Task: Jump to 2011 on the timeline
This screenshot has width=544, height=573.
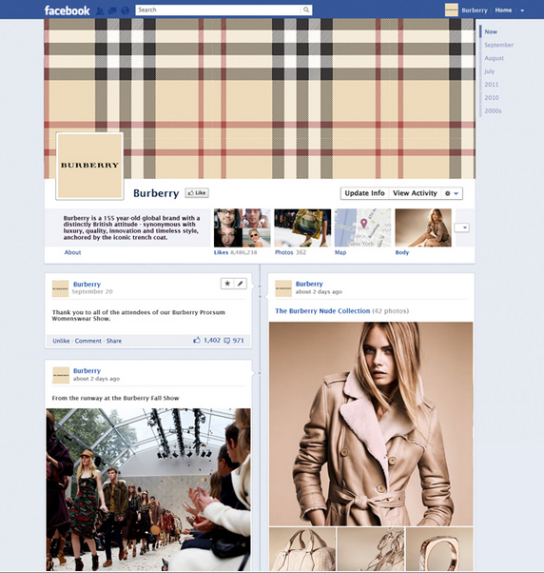Action: click(492, 85)
